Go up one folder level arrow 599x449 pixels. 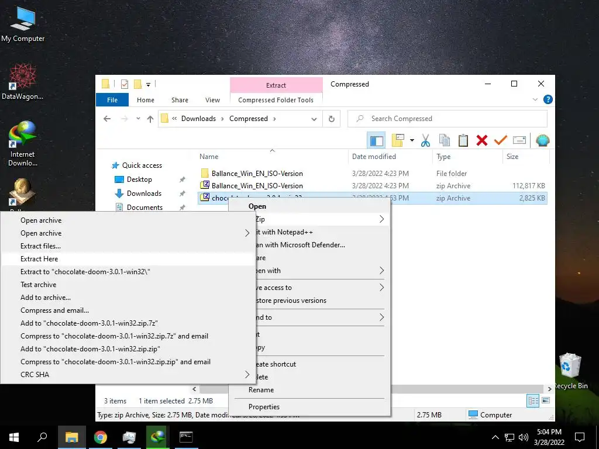150,119
